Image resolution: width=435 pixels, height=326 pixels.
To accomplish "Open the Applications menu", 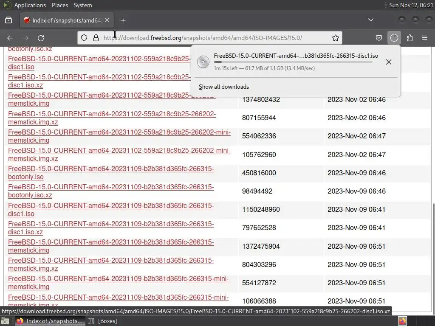I will coord(30,5).
